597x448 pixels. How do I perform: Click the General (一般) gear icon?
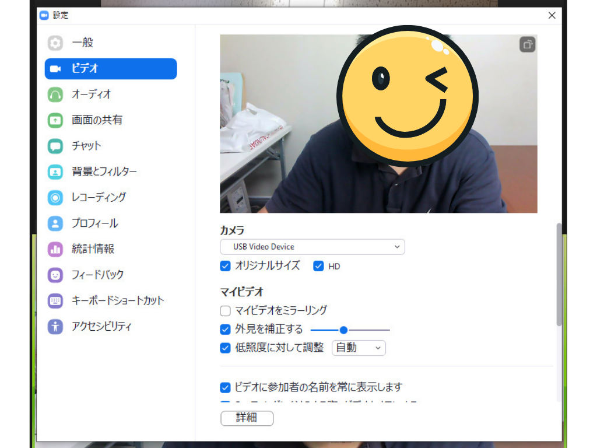[55, 43]
